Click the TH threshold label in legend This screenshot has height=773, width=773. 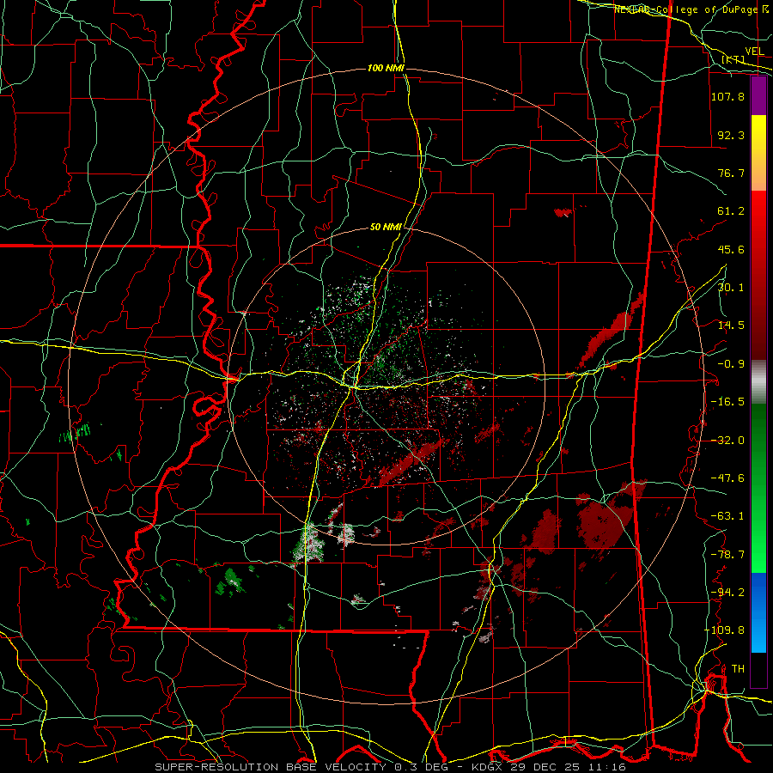click(x=738, y=669)
